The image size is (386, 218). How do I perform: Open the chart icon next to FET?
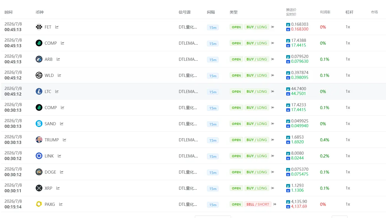pos(57,27)
